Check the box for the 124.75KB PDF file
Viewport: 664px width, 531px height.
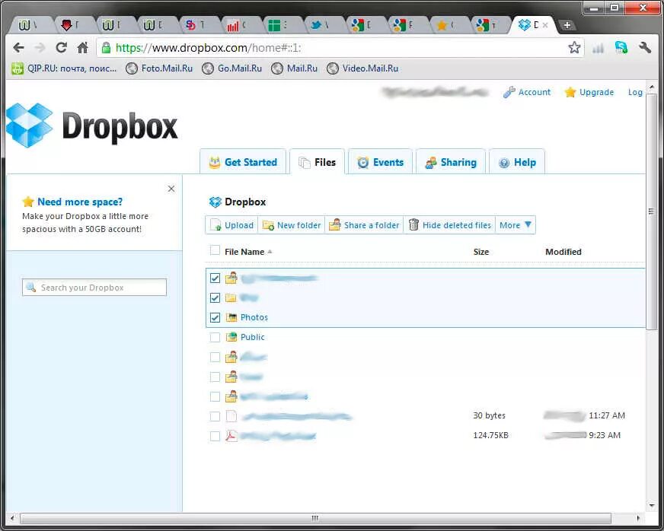[215, 436]
